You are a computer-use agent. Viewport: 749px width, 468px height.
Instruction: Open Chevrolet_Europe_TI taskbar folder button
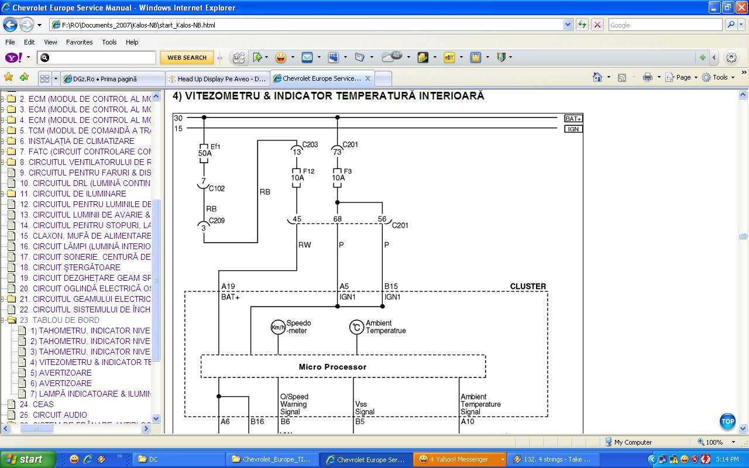pos(273,459)
